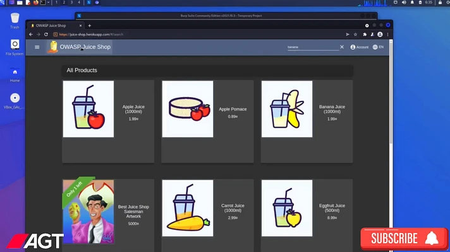The width and height of the screenshot is (450, 252).
Task: Launch the terminal from the top panel
Action: [43, 3]
